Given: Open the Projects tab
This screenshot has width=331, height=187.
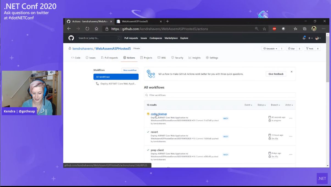Looking at the screenshot, I should click(x=146, y=58).
